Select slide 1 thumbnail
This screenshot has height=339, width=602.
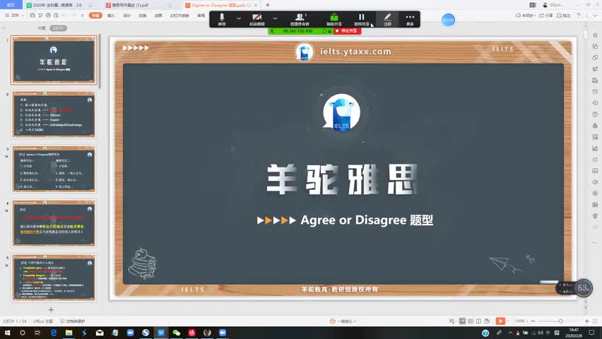pyautogui.click(x=54, y=60)
